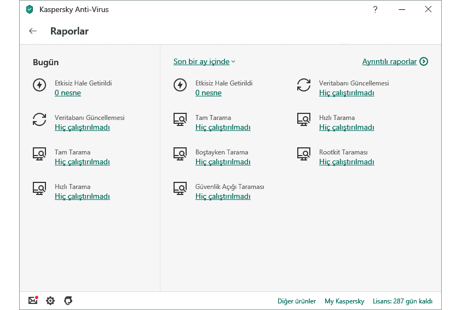Go back using the arrow next to Raporlar
The width and height of the screenshot is (462, 310).
[33, 31]
